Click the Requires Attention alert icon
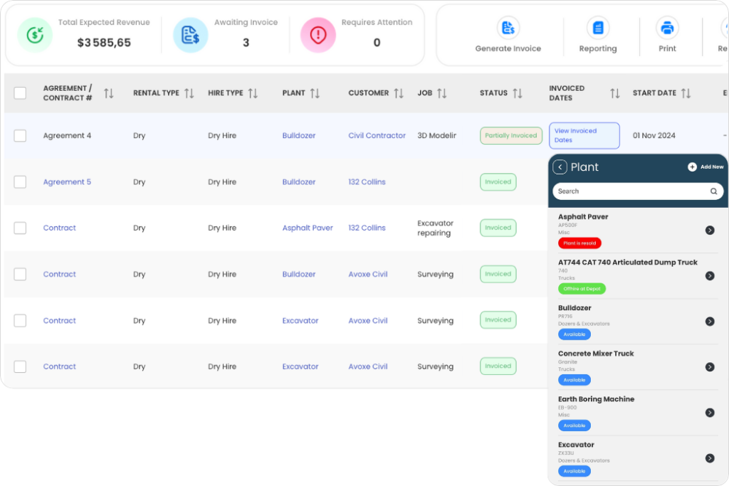The width and height of the screenshot is (729, 486). tap(318, 33)
